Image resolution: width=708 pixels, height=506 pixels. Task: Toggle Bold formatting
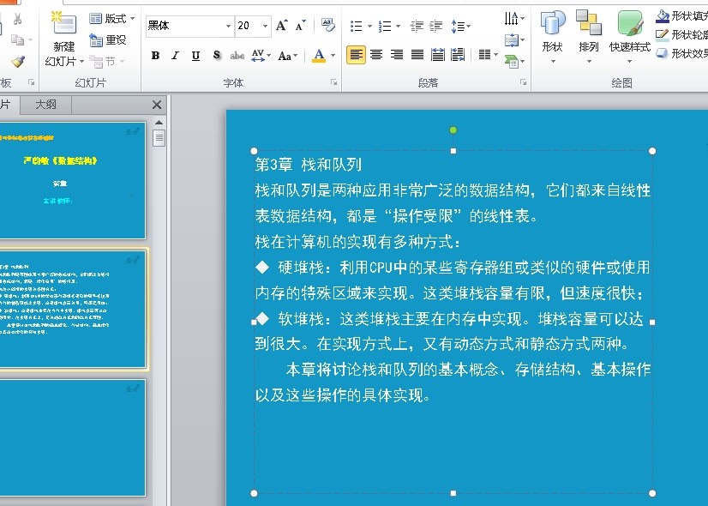tap(156, 56)
